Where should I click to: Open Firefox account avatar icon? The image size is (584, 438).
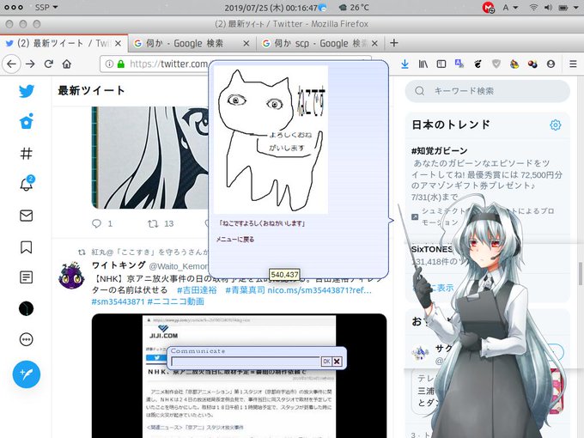(551, 64)
